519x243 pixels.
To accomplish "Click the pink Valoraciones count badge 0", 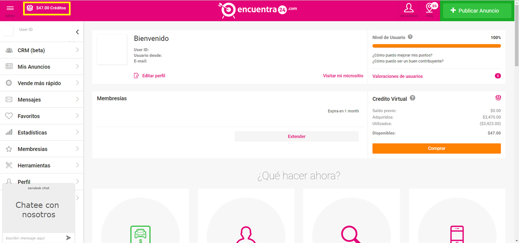I will [x=498, y=76].
